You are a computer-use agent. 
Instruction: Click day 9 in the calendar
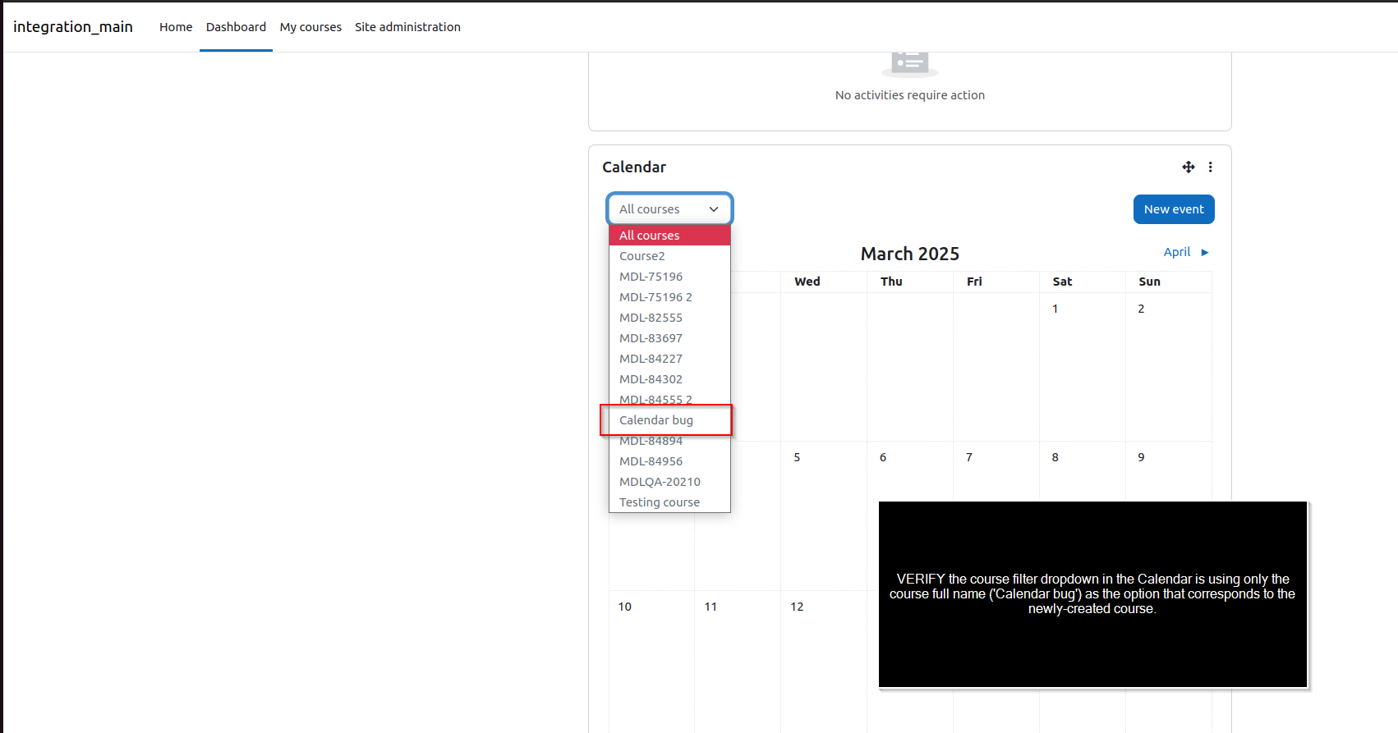[x=1141, y=457]
